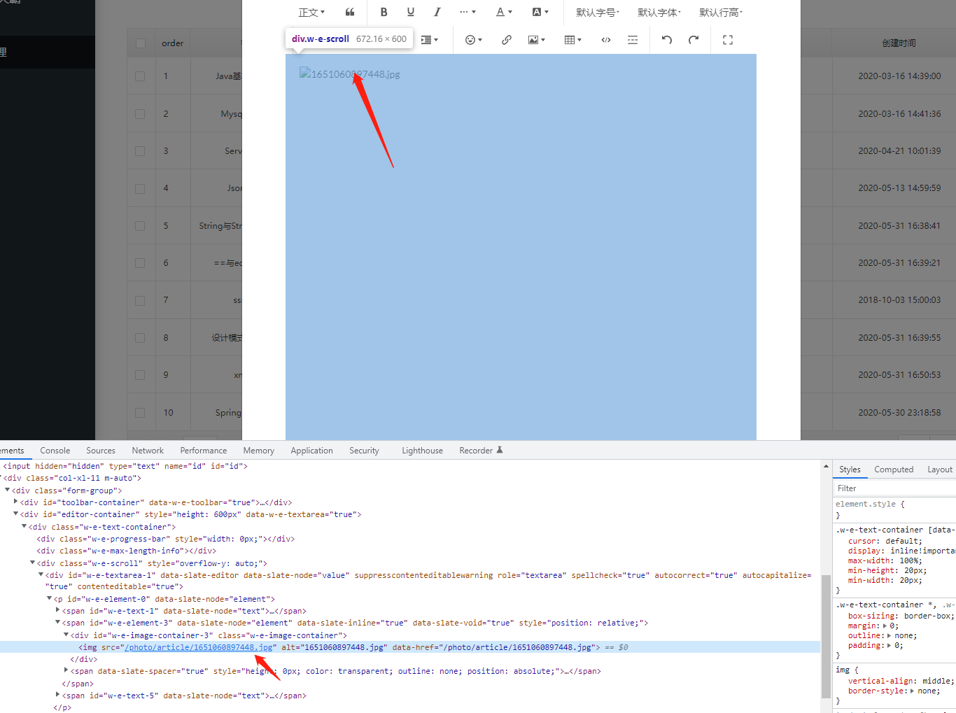The image size is (956, 713).
Task: Open the Computed styles tab
Action: tap(894, 469)
